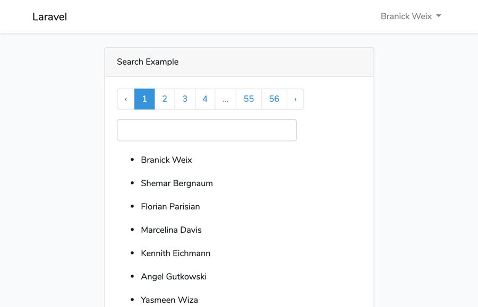Focus the search text input field
Image resolution: width=478 pixels, height=307 pixels.
click(x=207, y=130)
